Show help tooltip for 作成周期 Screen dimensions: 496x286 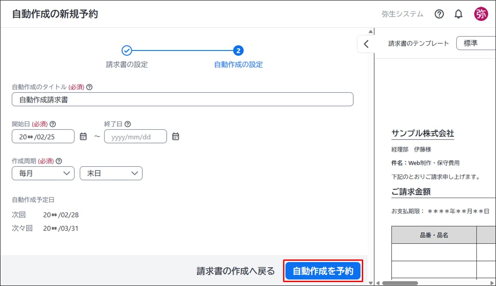coord(59,161)
